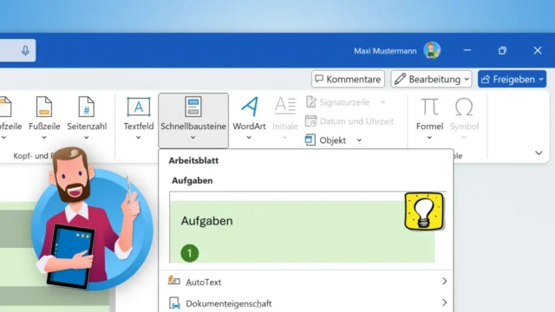Expand the Seitenzahl dropdown arrow
Image resolution: width=555 pixels, height=312 pixels.
click(x=87, y=138)
